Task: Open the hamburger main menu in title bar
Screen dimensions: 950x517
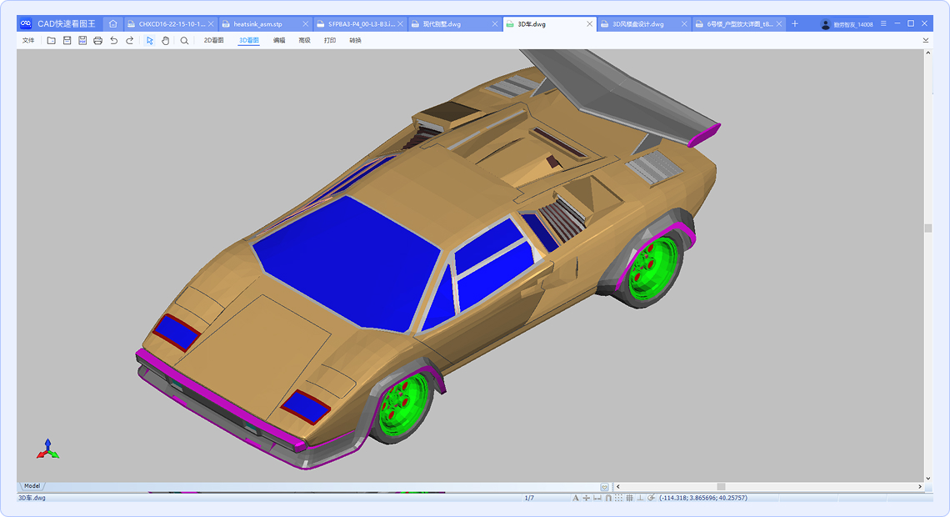Action: (x=883, y=23)
